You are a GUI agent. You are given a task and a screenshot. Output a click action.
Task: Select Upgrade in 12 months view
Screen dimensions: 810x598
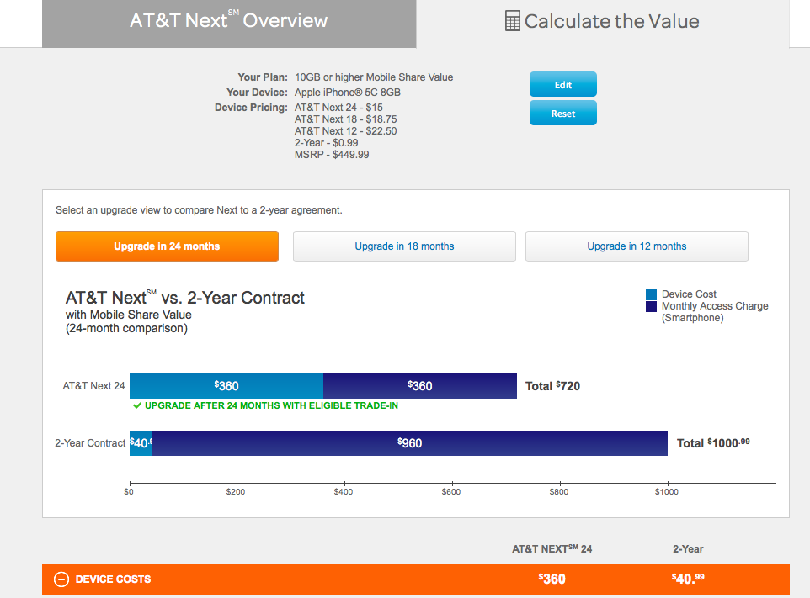click(x=637, y=246)
